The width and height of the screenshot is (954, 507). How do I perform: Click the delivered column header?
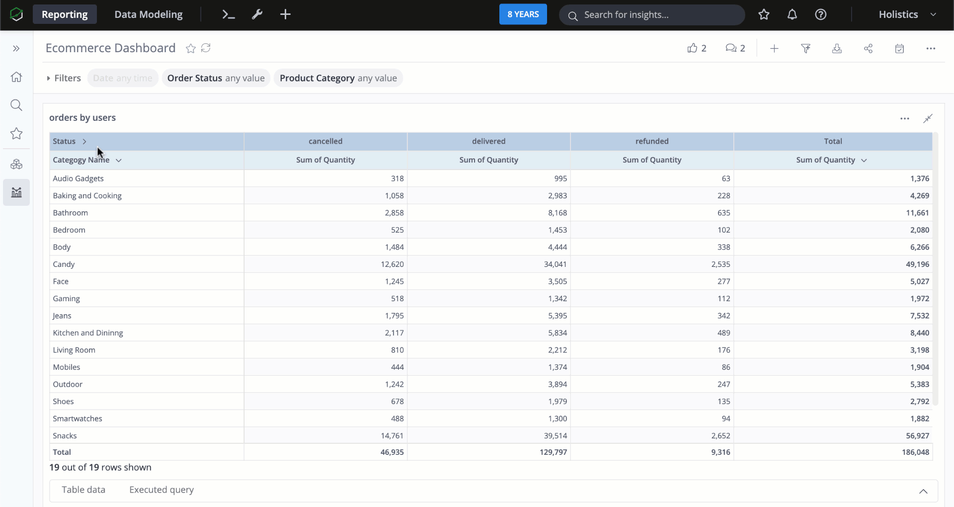coord(489,141)
